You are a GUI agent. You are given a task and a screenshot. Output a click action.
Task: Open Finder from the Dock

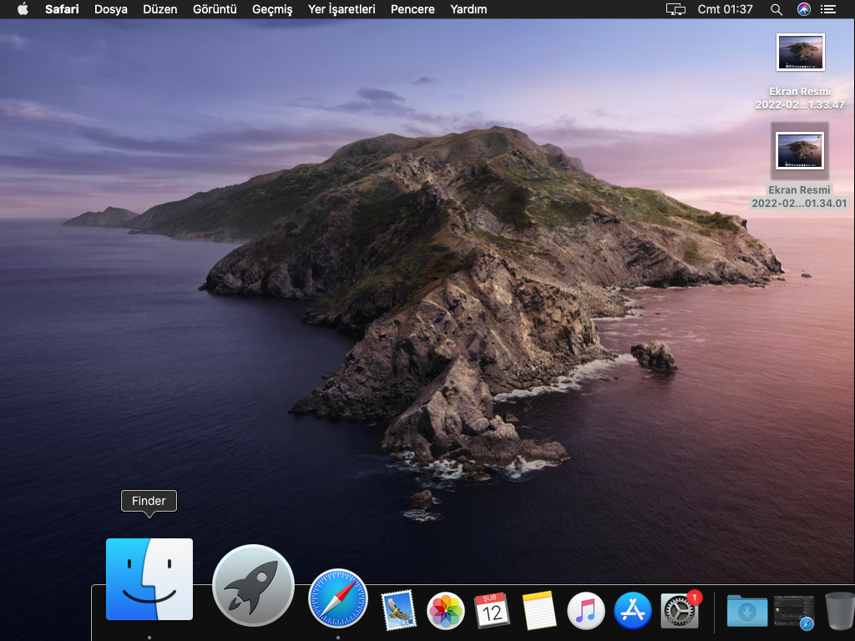(x=149, y=579)
